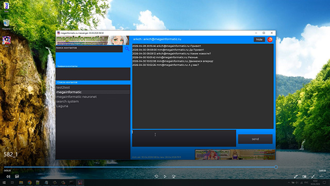Click the active messenger app taskbar icon

click(x=80, y=182)
